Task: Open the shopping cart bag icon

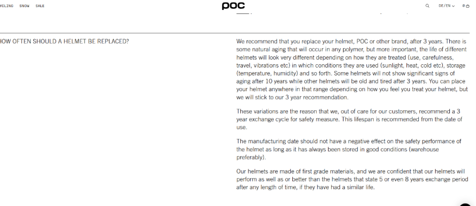Action: [x=468, y=6]
